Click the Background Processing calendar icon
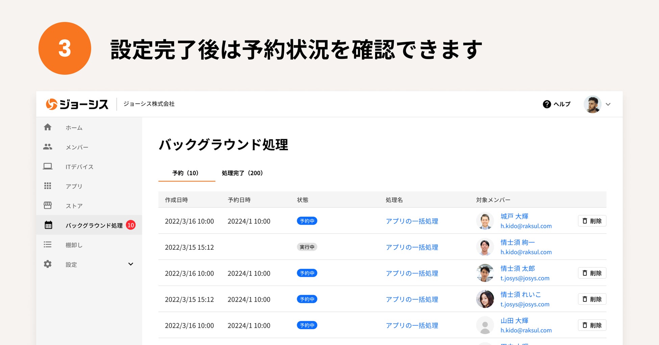The height and width of the screenshot is (345, 659). [x=48, y=225]
